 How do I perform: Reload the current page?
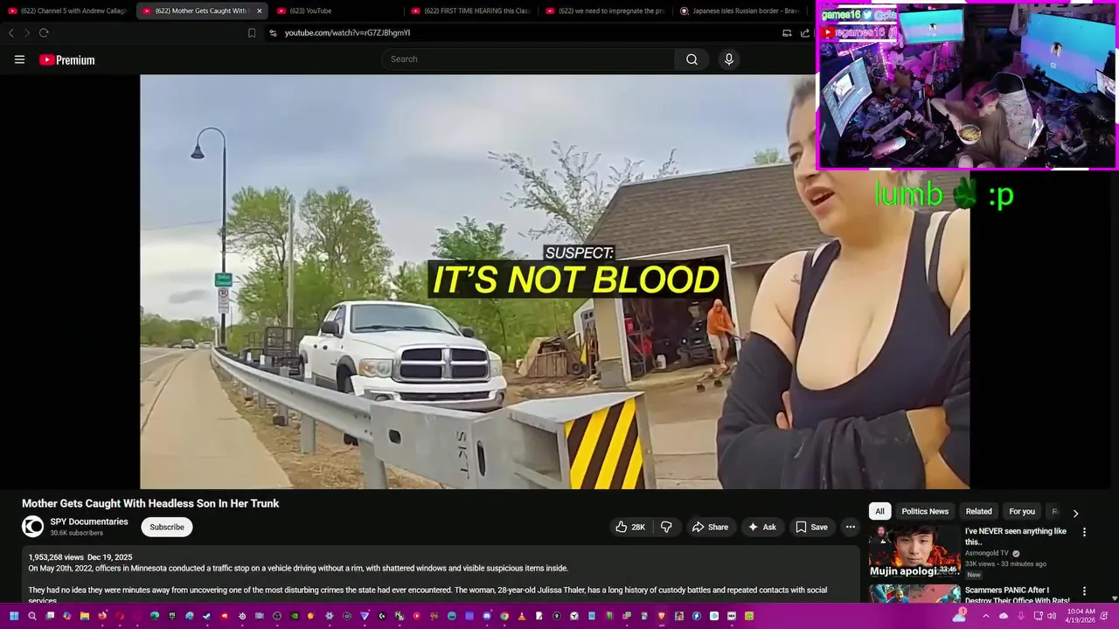pyautogui.click(x=44, y=32)
